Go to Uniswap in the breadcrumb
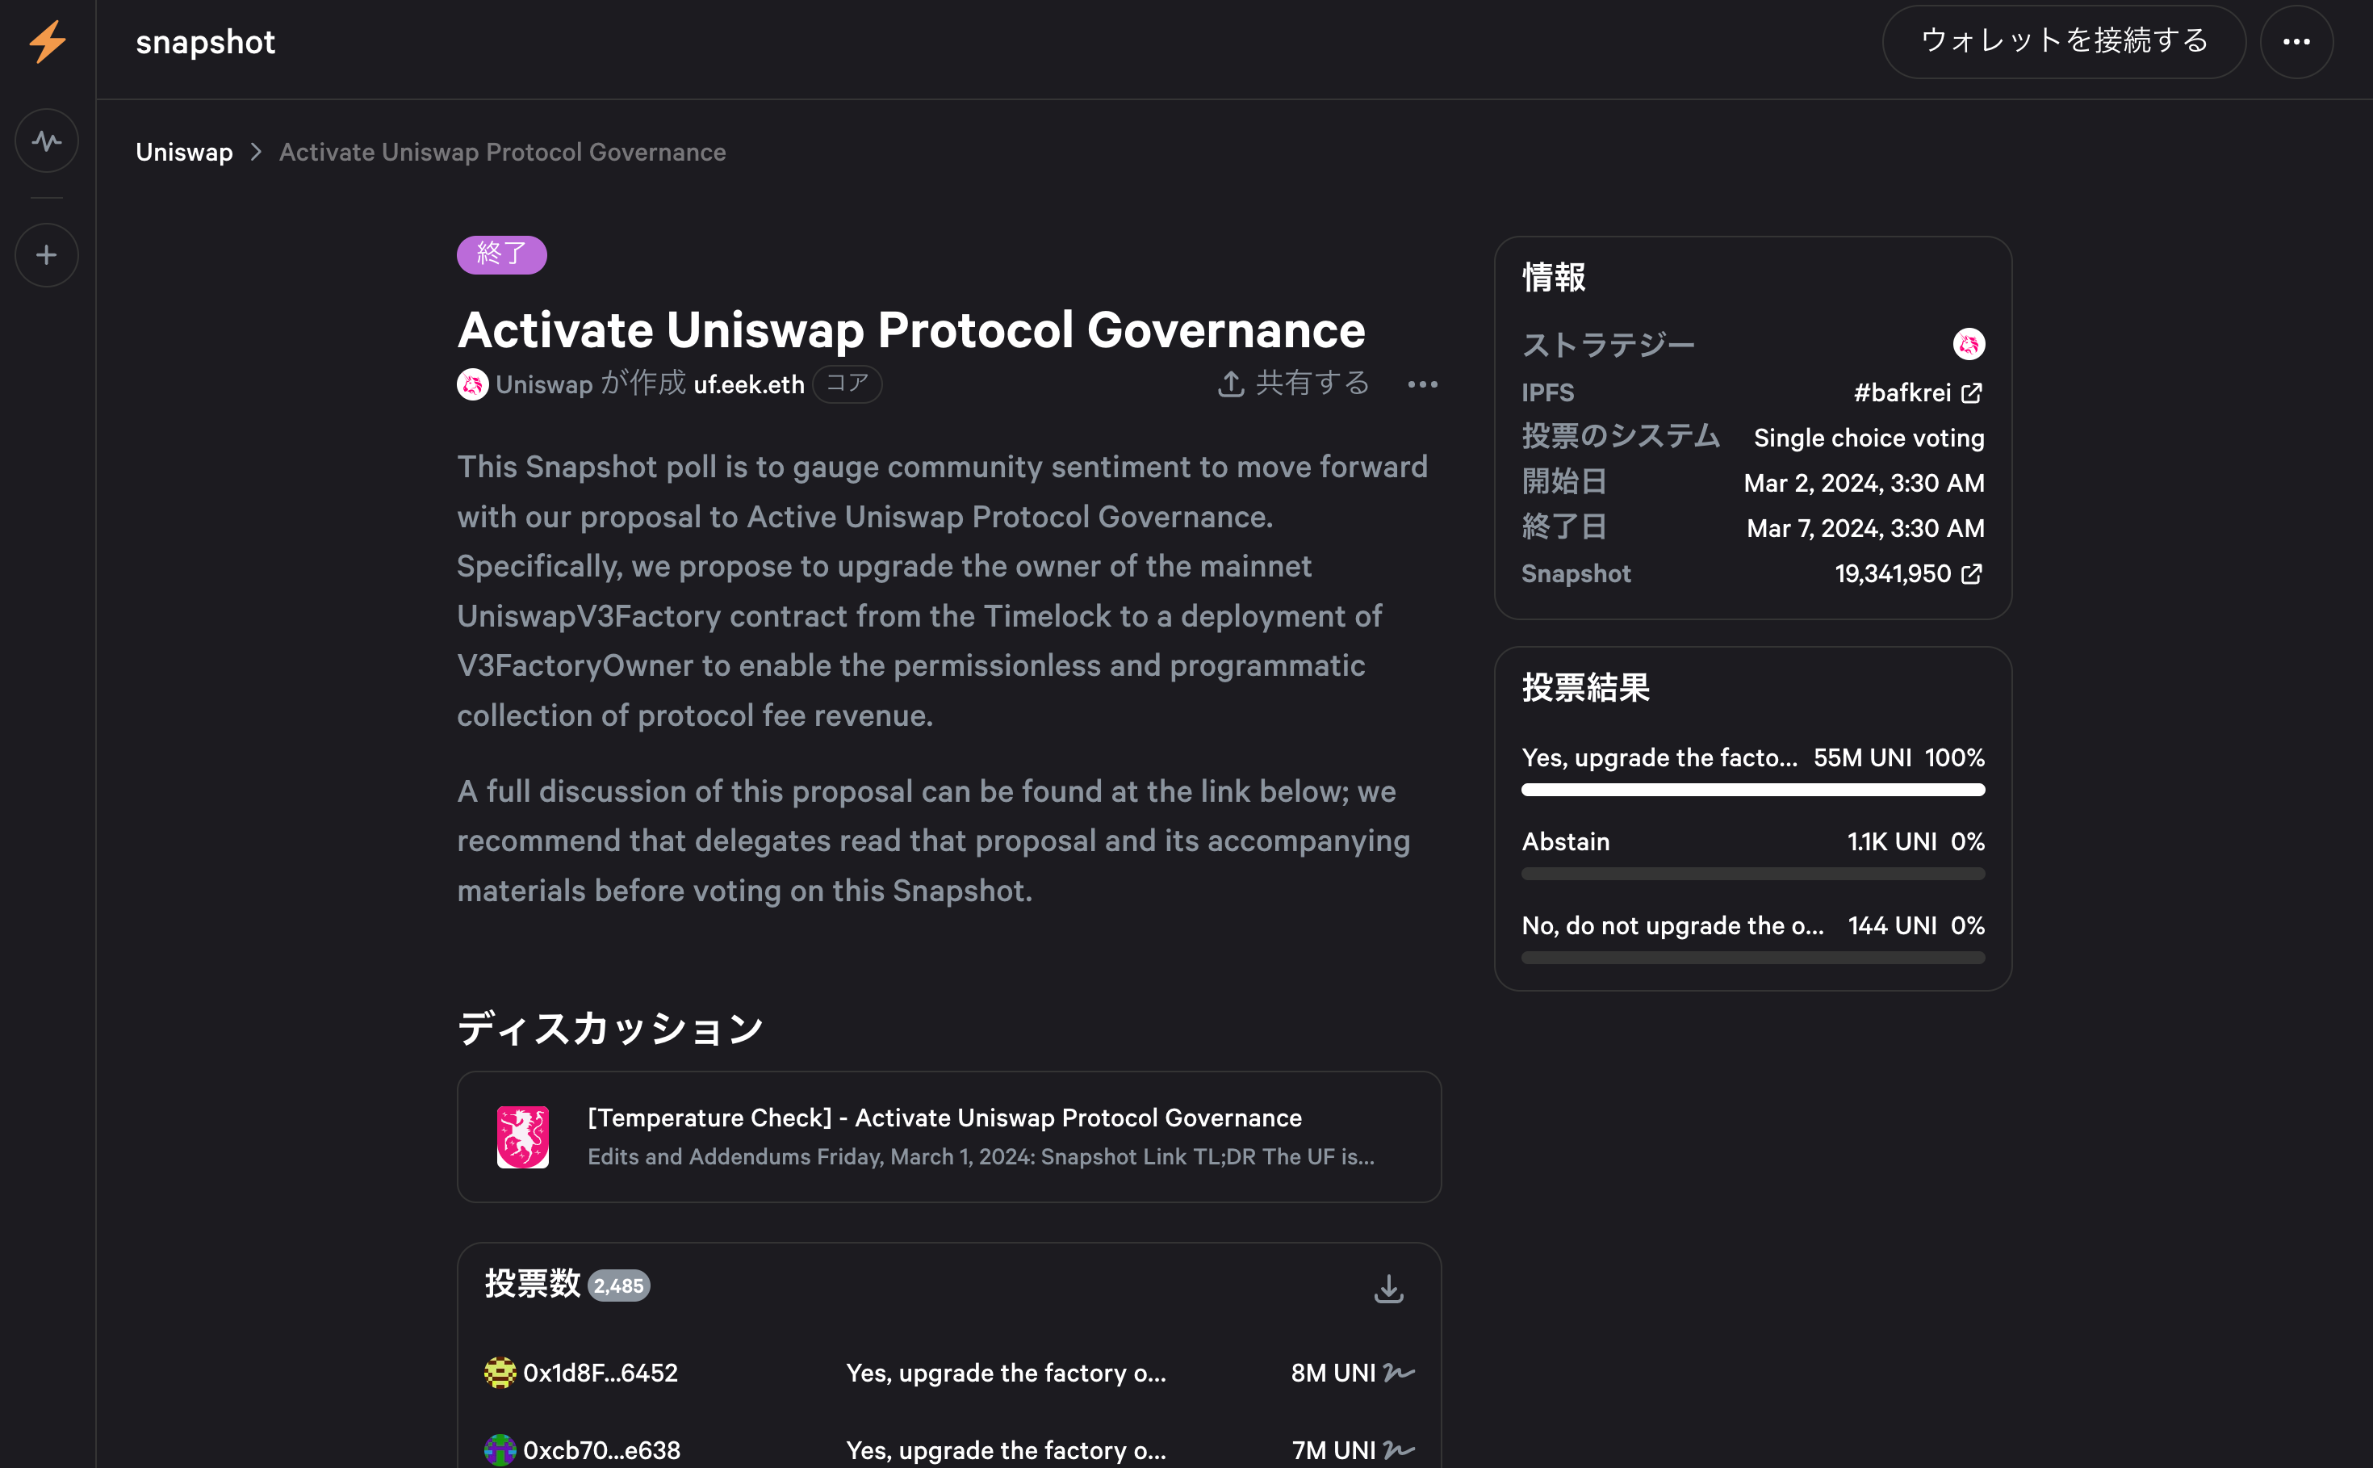Viewport: 2373px width, 1468px height. 184,153
